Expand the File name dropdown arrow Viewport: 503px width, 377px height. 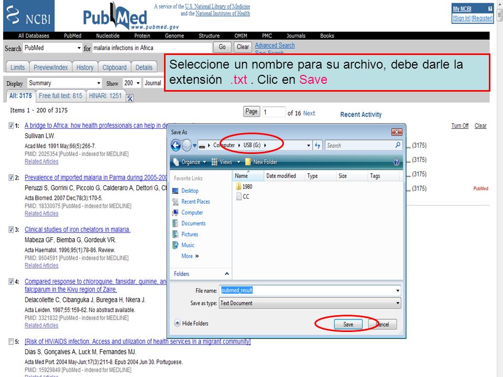point(398,291)
